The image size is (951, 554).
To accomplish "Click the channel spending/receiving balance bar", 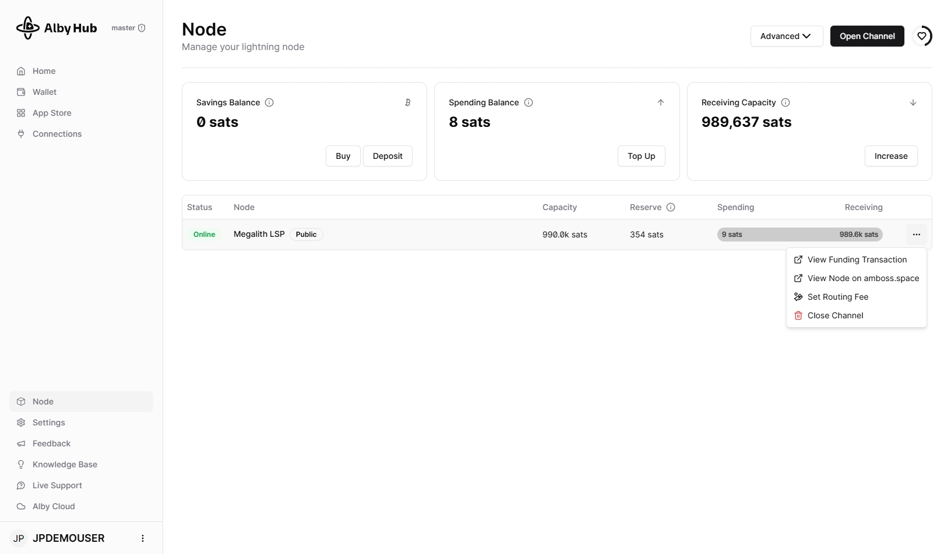I will click(799, 235).
